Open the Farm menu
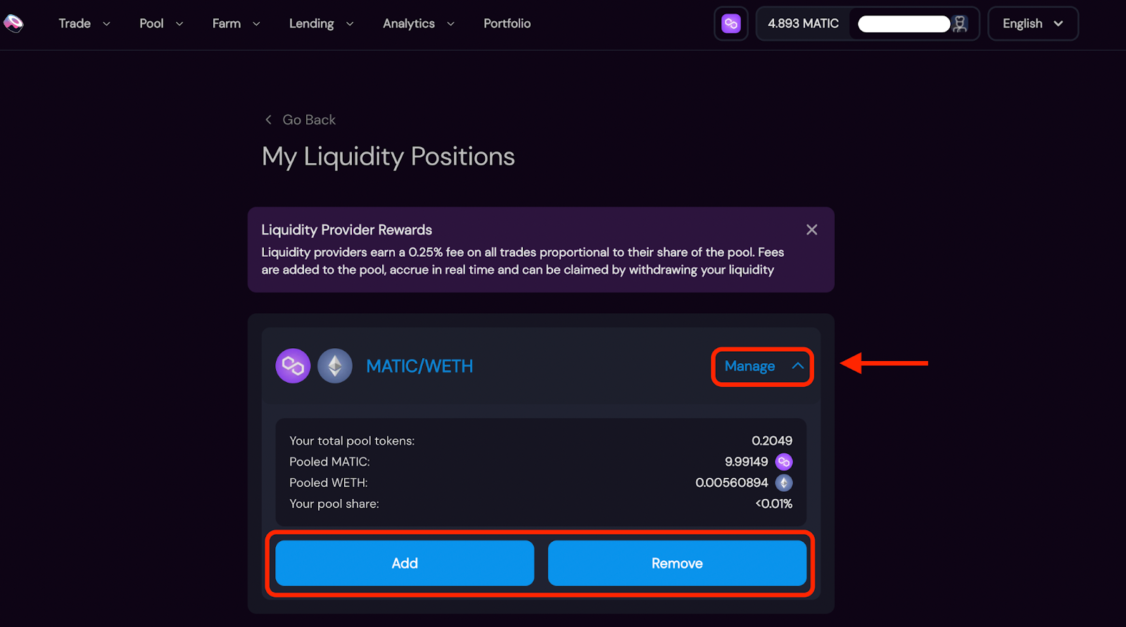The height and width of the screenshot is (627, 1126). [x=236, y=23]
